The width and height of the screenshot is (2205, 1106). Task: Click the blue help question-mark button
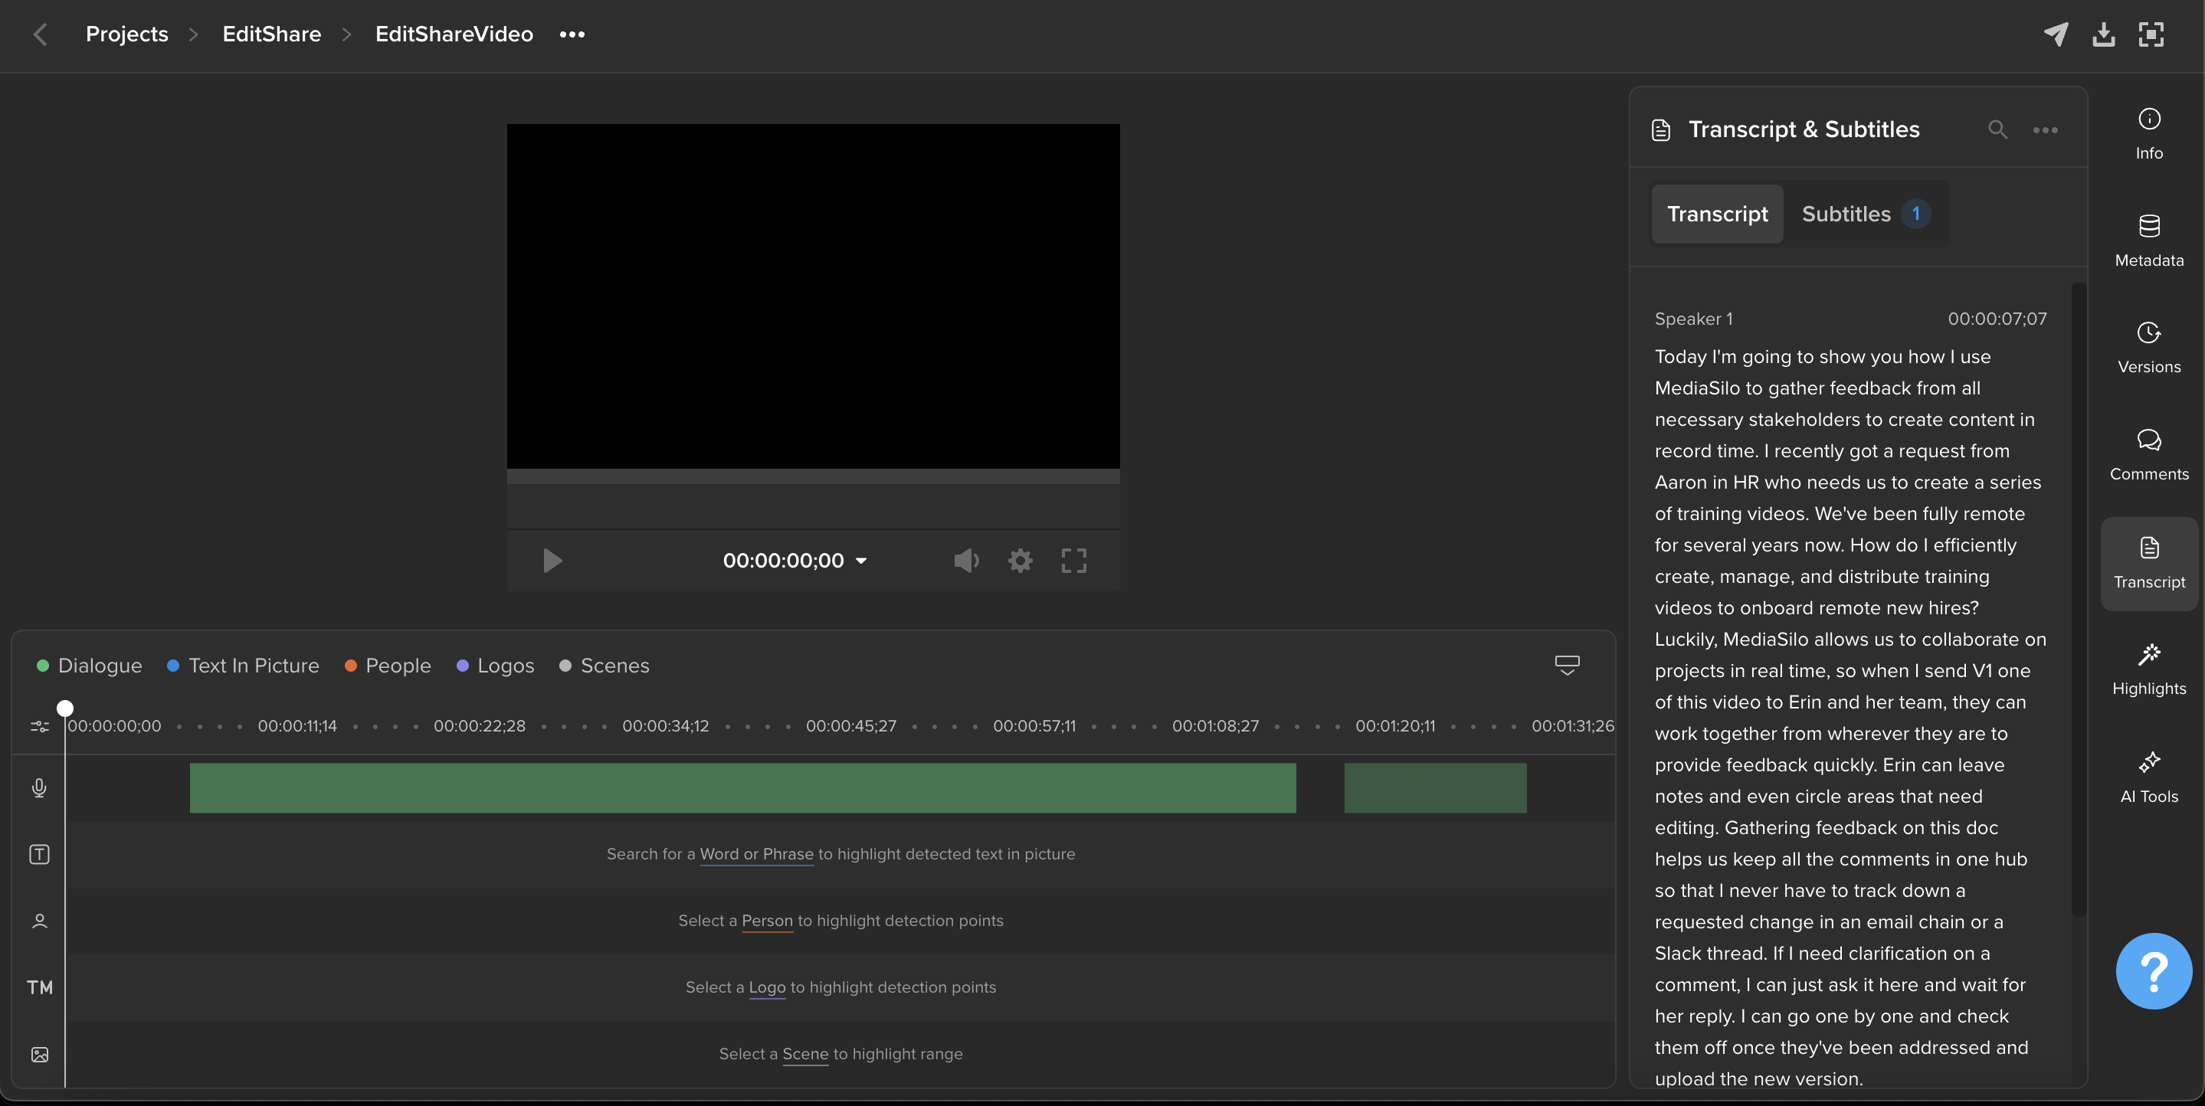[2154, 970]
